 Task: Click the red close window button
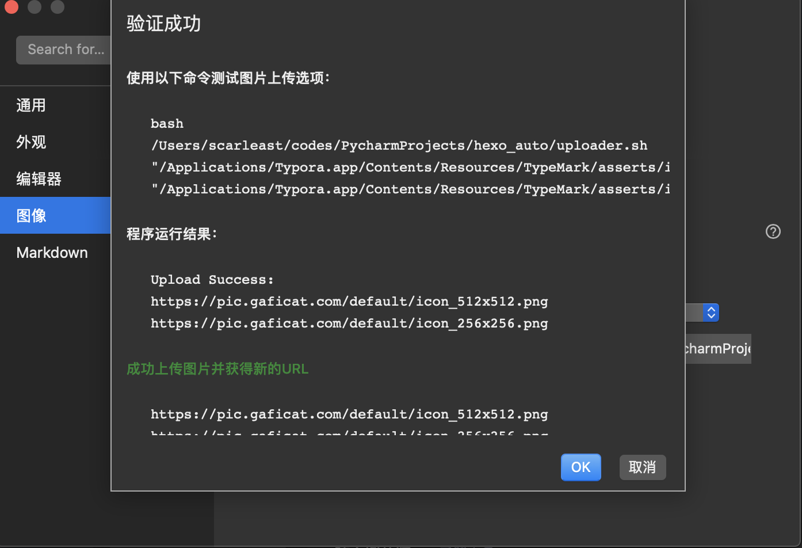click(11, 6)
